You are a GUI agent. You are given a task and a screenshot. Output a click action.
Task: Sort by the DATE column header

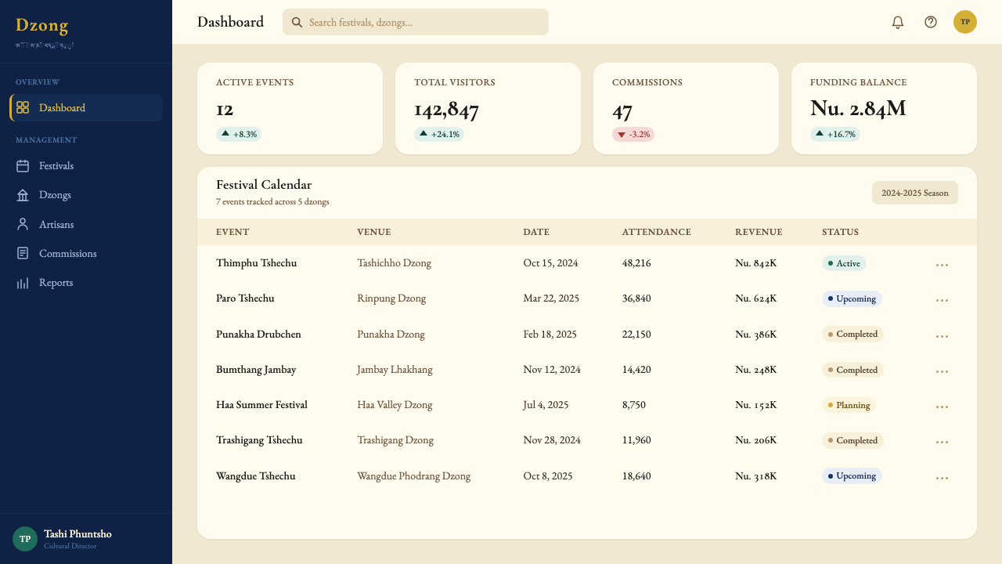(x=536, y=232)
